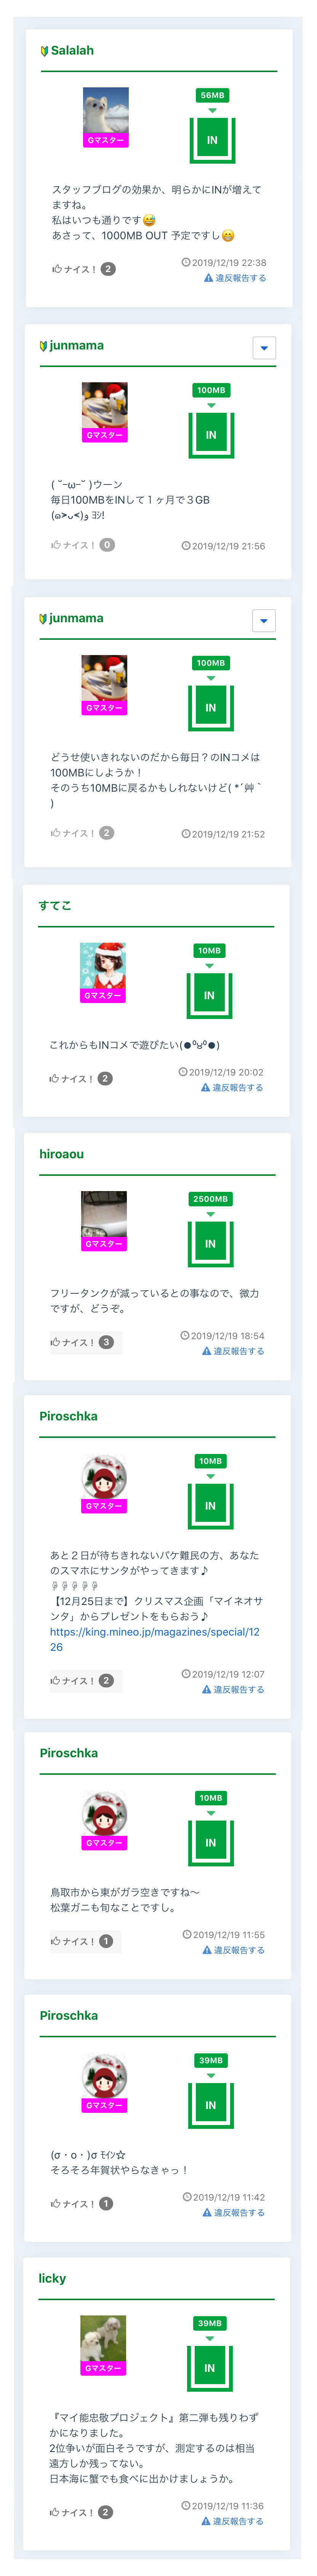317x2576 pixels.
Task: Open the すてこ username link
Action: [x=55, y=905]
